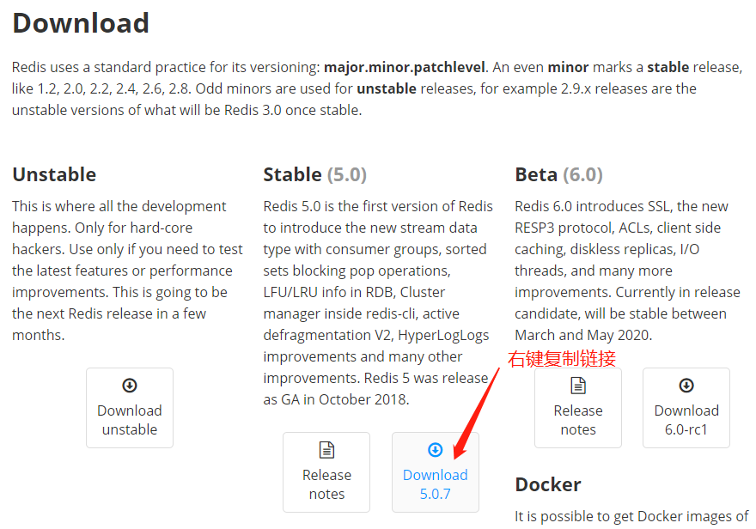Click the 'Download 5.0.7' link text

436,484
